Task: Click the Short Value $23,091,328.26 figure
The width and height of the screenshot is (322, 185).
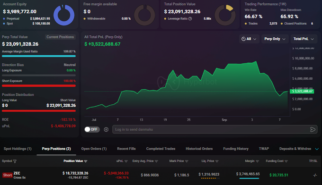Action: 61,106
